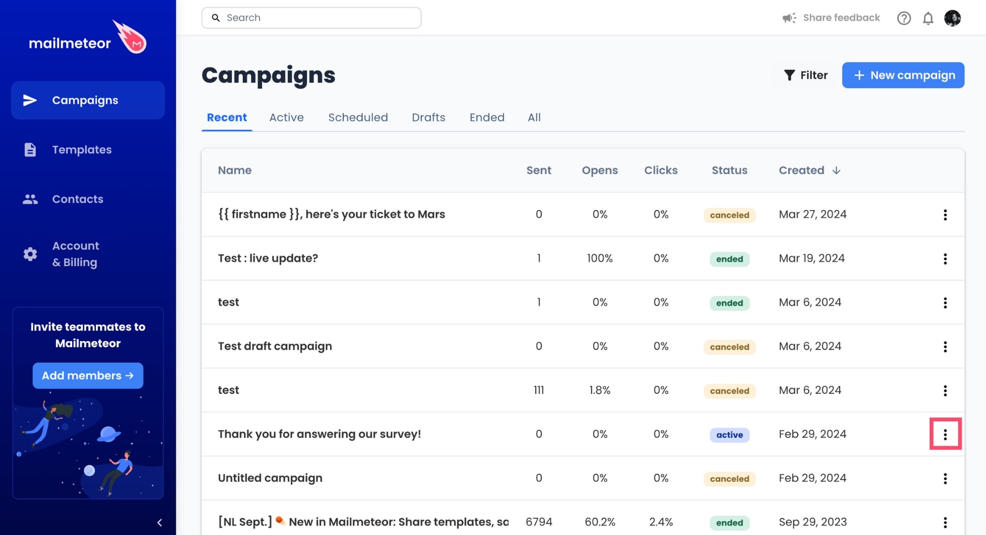Click the 1.8% opens value
This screenshot has width=986, height=535.
[x=600, y=390]
